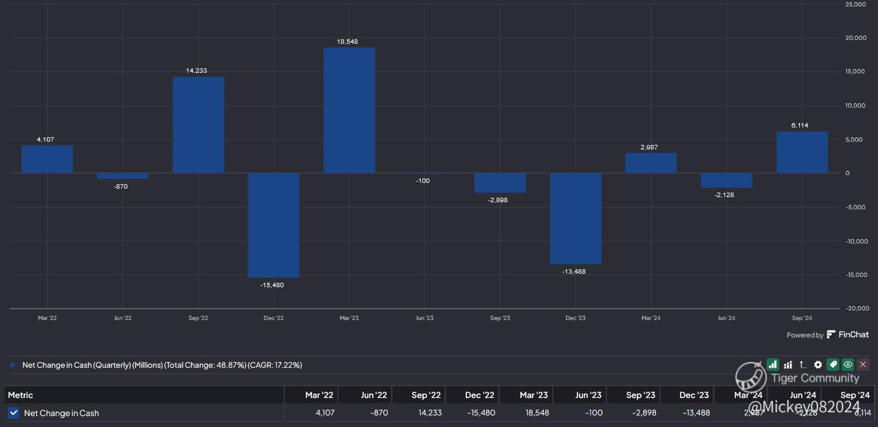Remove series with the X icon

[863, 365]
